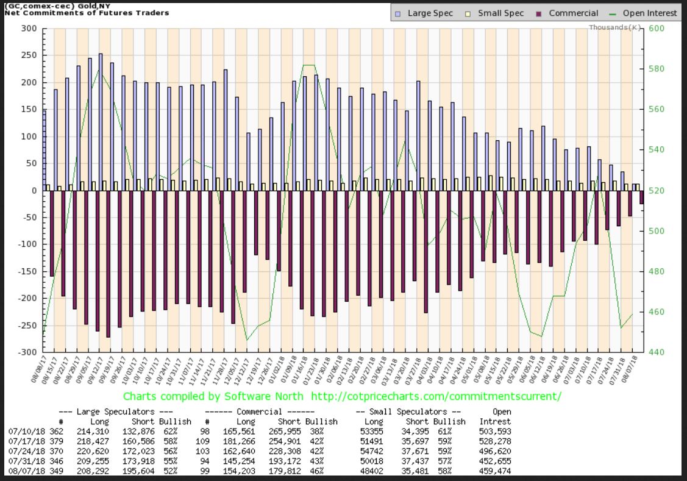The height and width of the screenshot is (481, 687).
Task: Click the Commercial legend swatch
Action: [539, 13]
